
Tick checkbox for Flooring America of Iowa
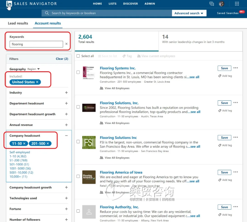click(x=78, y=176)
